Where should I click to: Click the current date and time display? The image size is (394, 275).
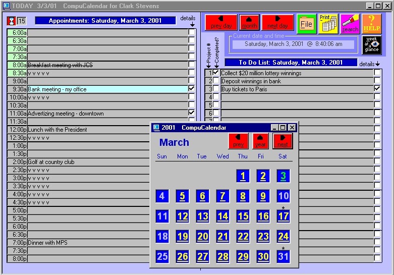293,44
